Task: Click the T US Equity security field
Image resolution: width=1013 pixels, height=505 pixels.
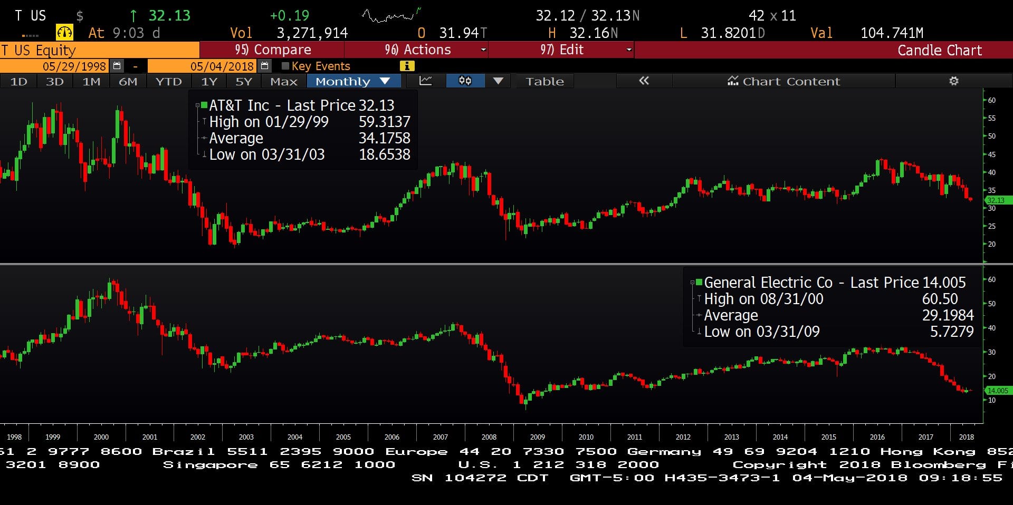Action: click(100, 50)
